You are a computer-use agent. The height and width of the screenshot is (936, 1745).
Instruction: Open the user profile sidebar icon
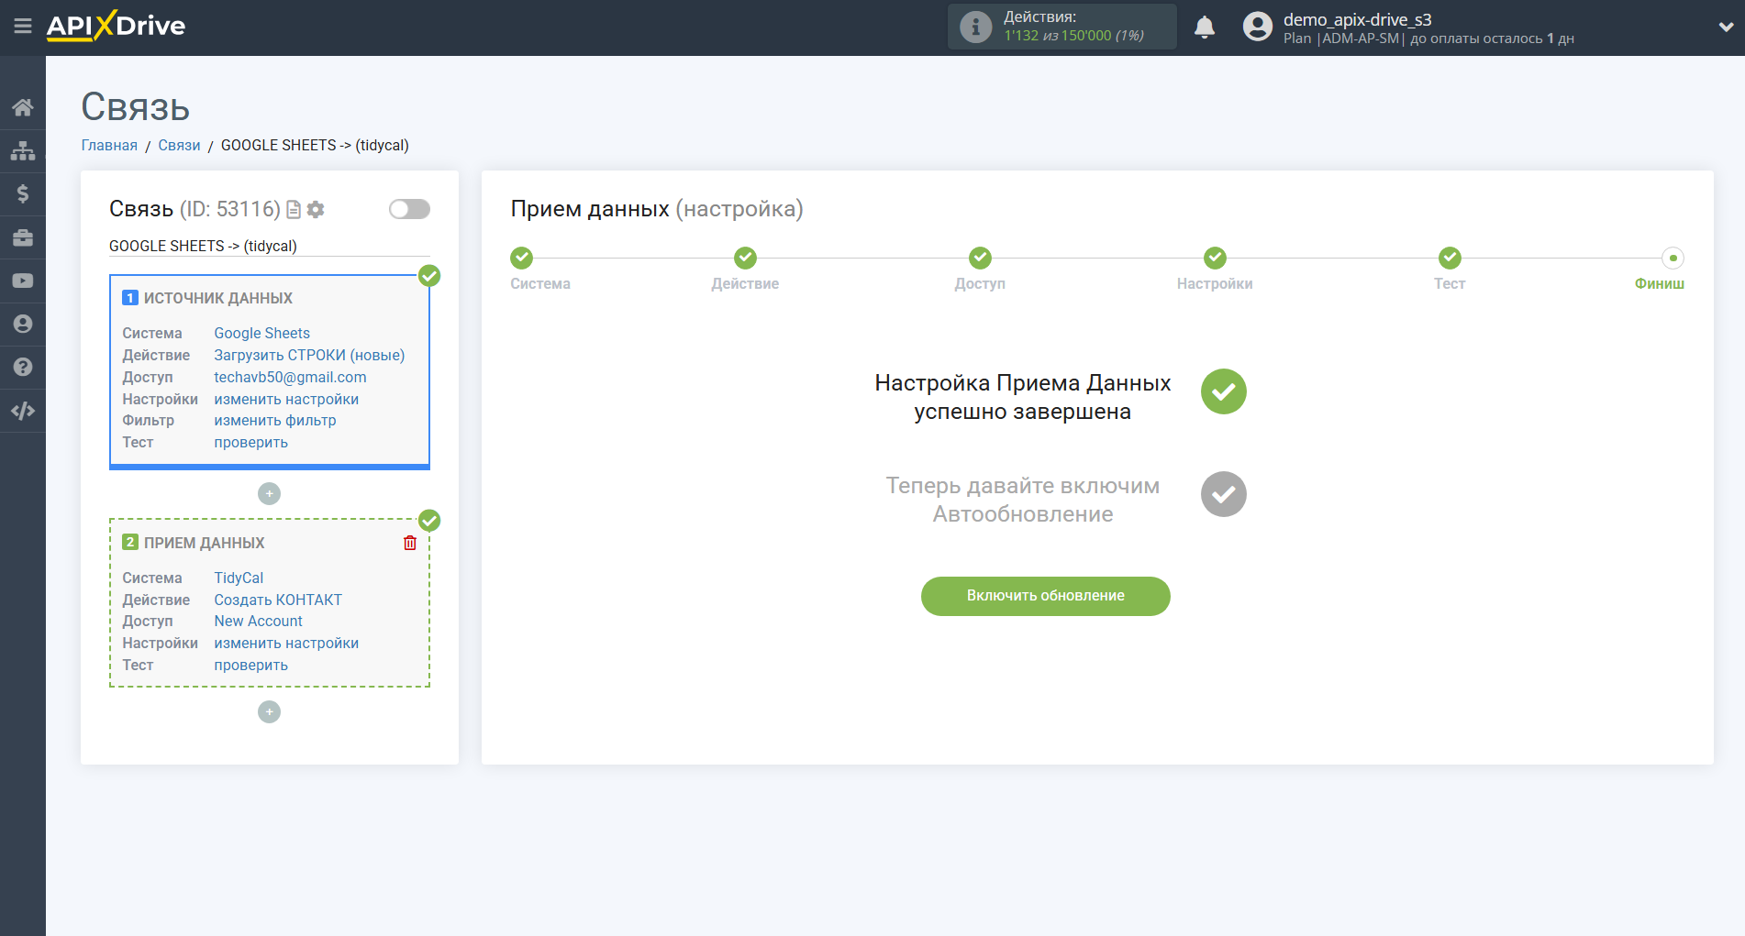23,324
